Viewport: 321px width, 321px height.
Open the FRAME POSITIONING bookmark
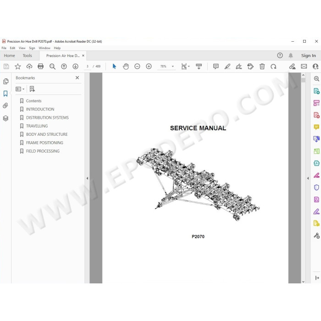tap(44, 143)
